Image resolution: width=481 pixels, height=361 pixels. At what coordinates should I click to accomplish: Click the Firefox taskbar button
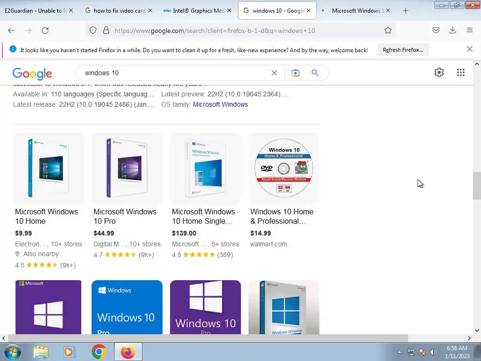click(x=128, y=352)
